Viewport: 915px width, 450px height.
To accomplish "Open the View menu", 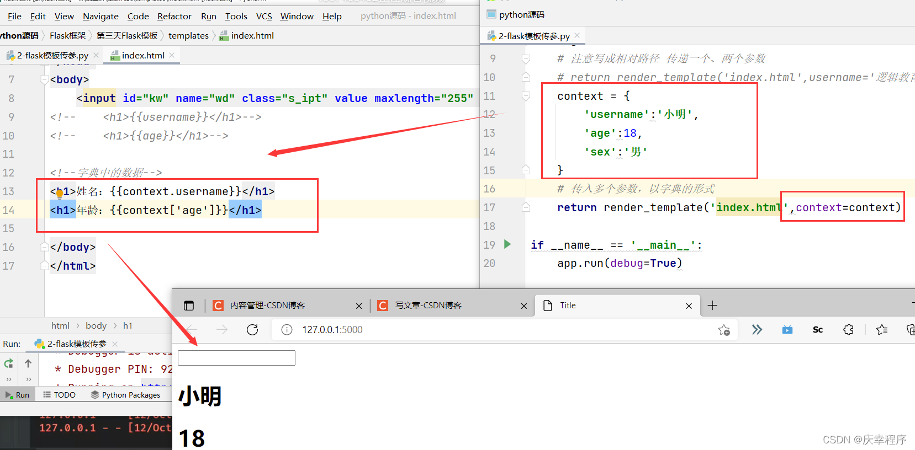I will tap(64, 16).
